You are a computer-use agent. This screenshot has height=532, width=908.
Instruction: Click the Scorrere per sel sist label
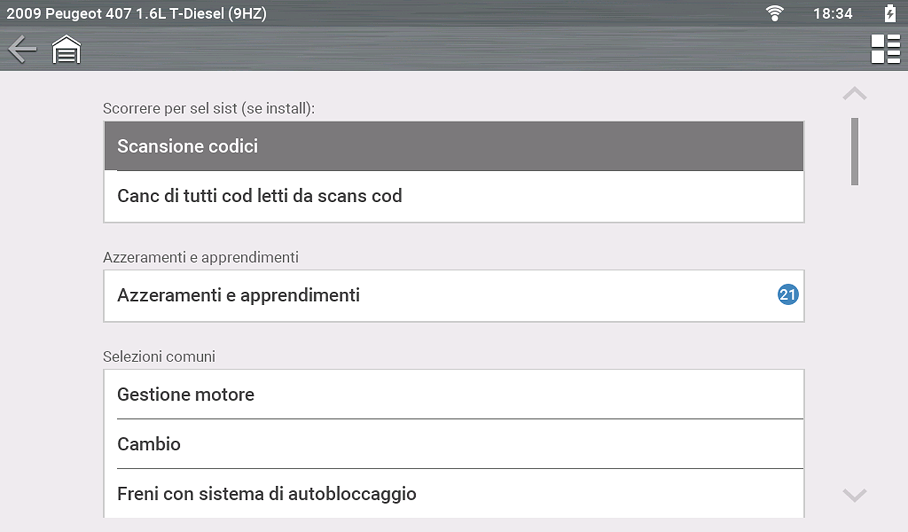coord(209,108)
